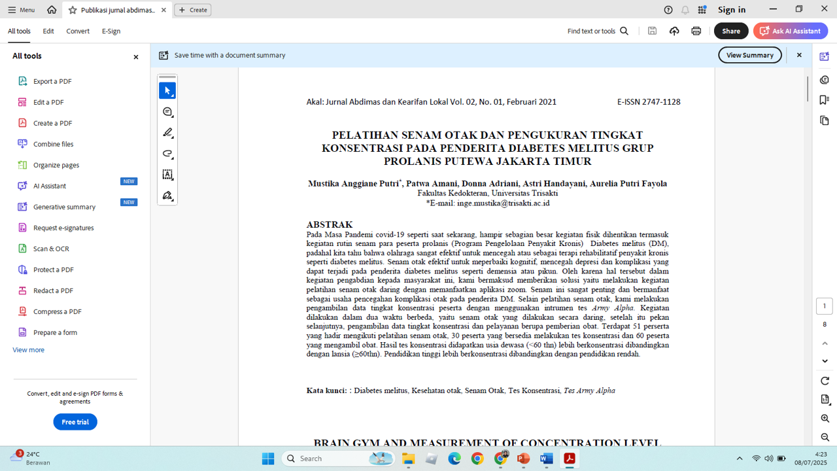Click Find text or tools search
The height and width of the screenshot is (471, 837).
click(x=598, y=31)
